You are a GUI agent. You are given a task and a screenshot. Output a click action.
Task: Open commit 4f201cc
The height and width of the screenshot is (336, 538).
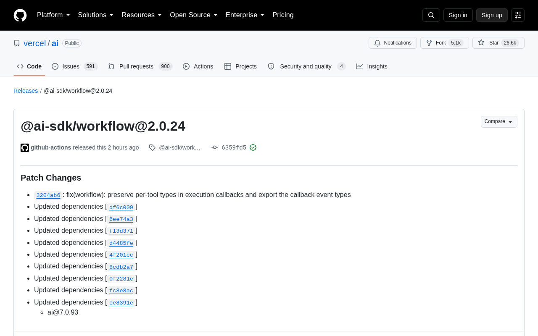pos(121,255)
